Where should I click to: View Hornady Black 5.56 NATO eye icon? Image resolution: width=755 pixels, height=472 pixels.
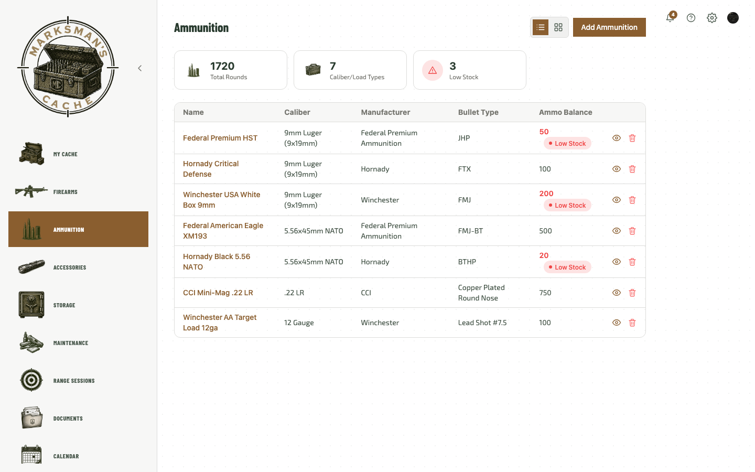click(x=617, y=262)
